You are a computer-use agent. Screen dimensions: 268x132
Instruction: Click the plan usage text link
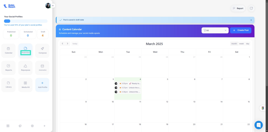[x=23, y=25]
